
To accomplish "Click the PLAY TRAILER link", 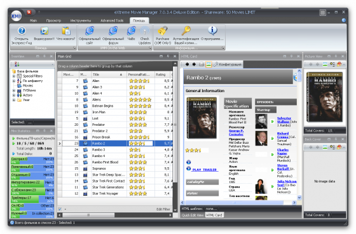I will pyautogui.click(x=205, y=170).
